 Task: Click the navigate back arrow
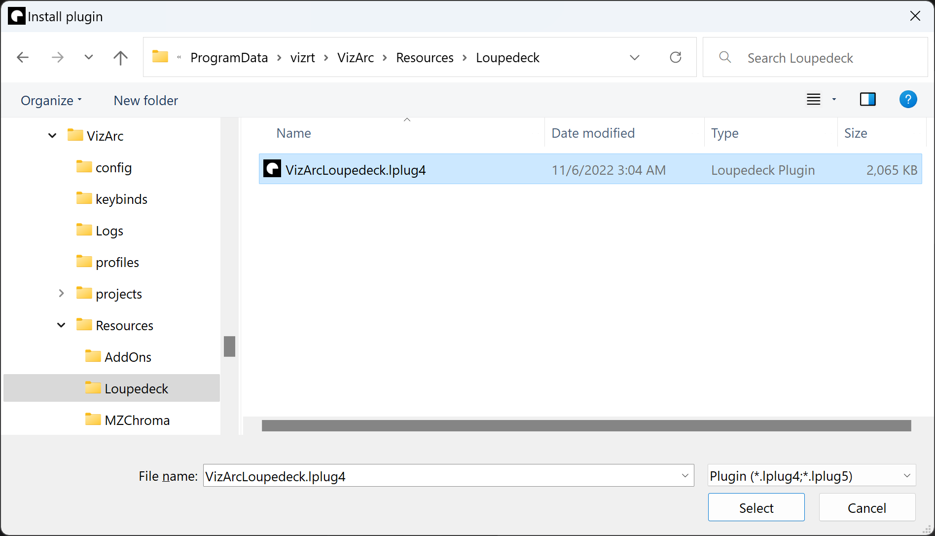point(23,57)
